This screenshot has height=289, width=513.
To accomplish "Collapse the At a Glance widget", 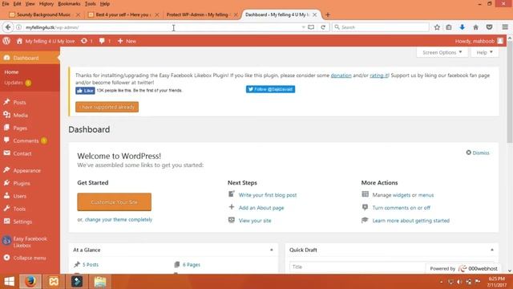I will point(272,250).
